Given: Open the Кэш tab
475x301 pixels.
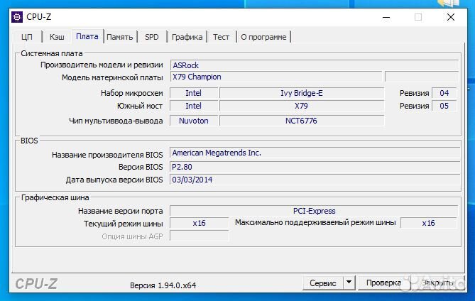Looking at the screenshot, I should 57,37.
